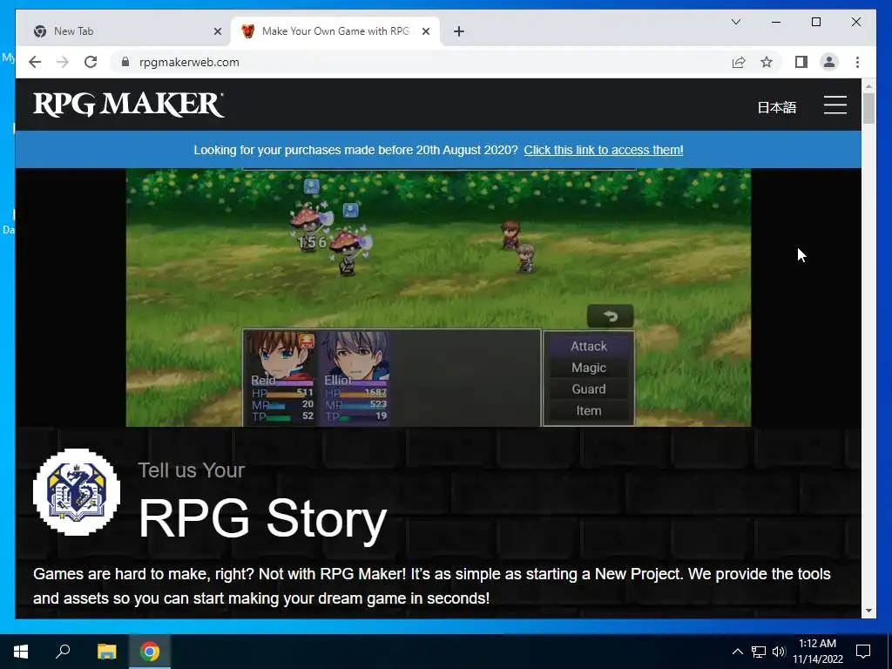The height and width of the screenshot is (669, 892).
Task: Click the browser forward arrow
Action: [63, 62]
